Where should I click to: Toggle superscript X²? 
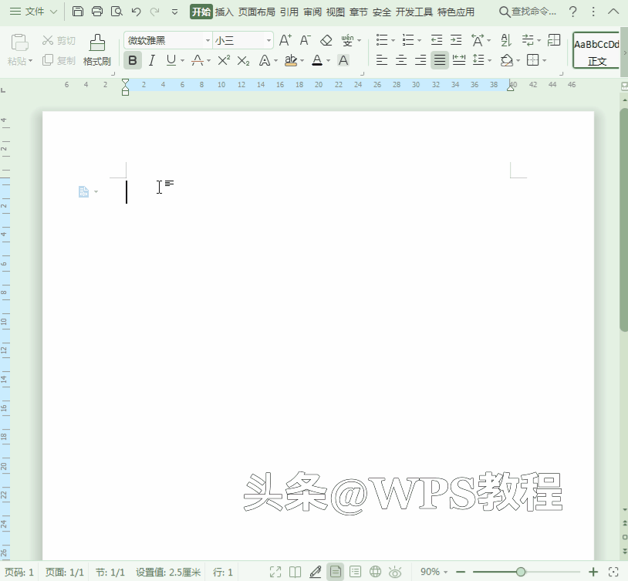(x=224, y=60)
